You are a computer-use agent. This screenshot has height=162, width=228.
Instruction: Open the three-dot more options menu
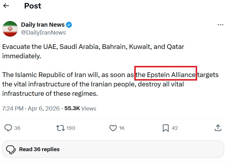(220, 25)
